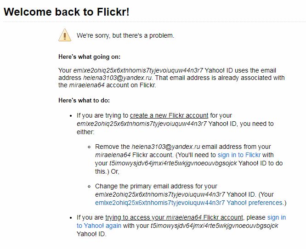This screenshot has width=306, height=249.
Task: Click the t5imowysjdv64 ID in the 'Remove the' bullet
Action: (x=173, y=163)
